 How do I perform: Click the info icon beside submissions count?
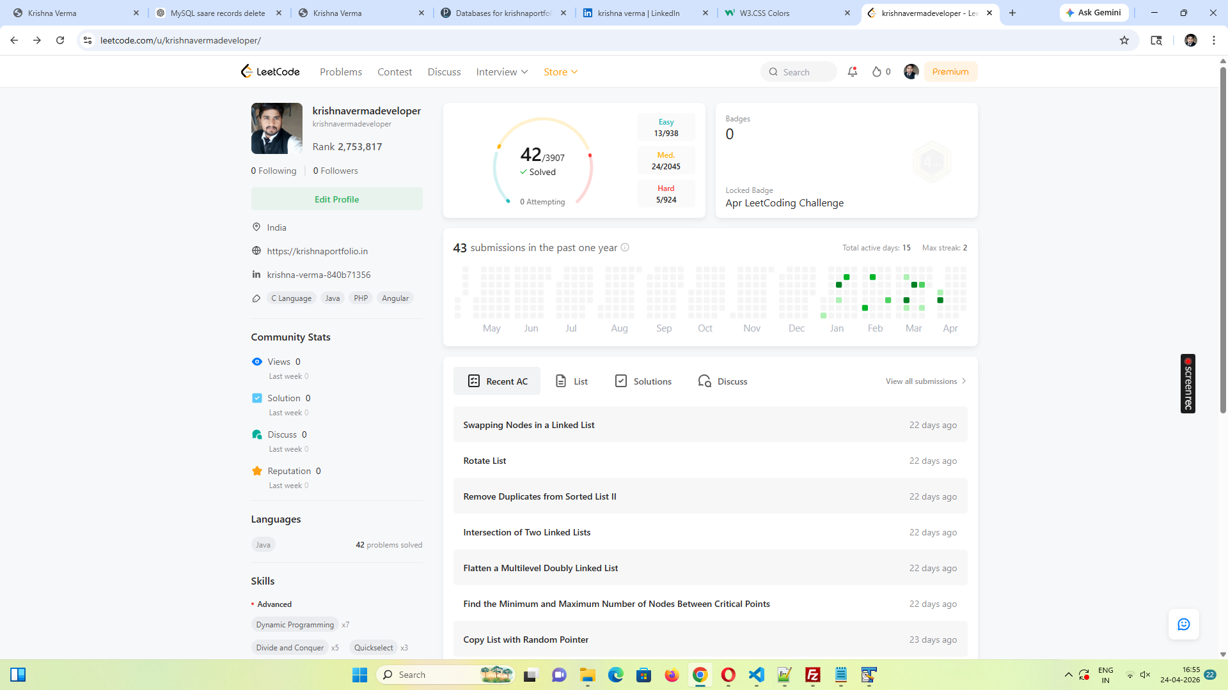tap(625, 248)
